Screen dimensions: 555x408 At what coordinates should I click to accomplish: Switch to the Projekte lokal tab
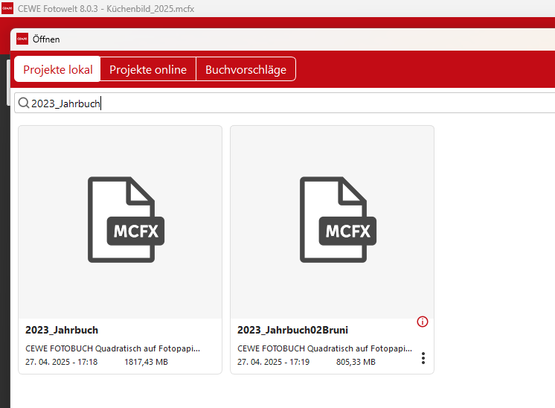click(x=58, y=69)
